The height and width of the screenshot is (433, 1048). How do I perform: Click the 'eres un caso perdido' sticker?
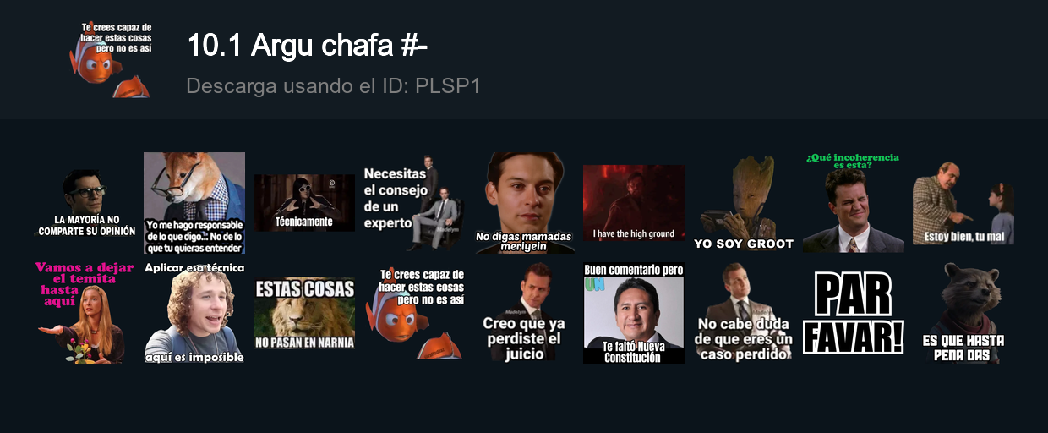(744, 313)
